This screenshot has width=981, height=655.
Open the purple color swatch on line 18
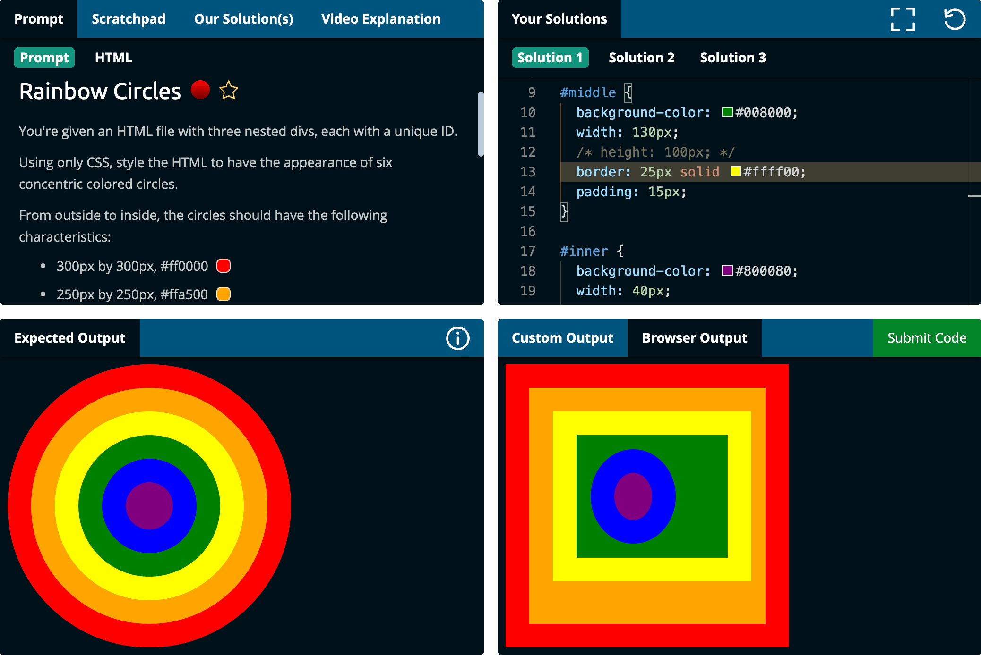click(727, 271)
